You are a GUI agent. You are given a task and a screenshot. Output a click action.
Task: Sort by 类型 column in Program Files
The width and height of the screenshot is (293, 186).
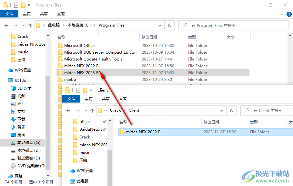[192, 37]
